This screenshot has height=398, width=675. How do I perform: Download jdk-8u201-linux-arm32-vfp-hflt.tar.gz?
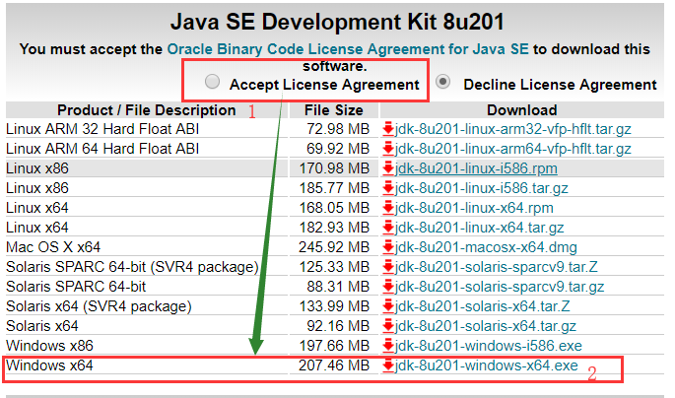point(513,129)
